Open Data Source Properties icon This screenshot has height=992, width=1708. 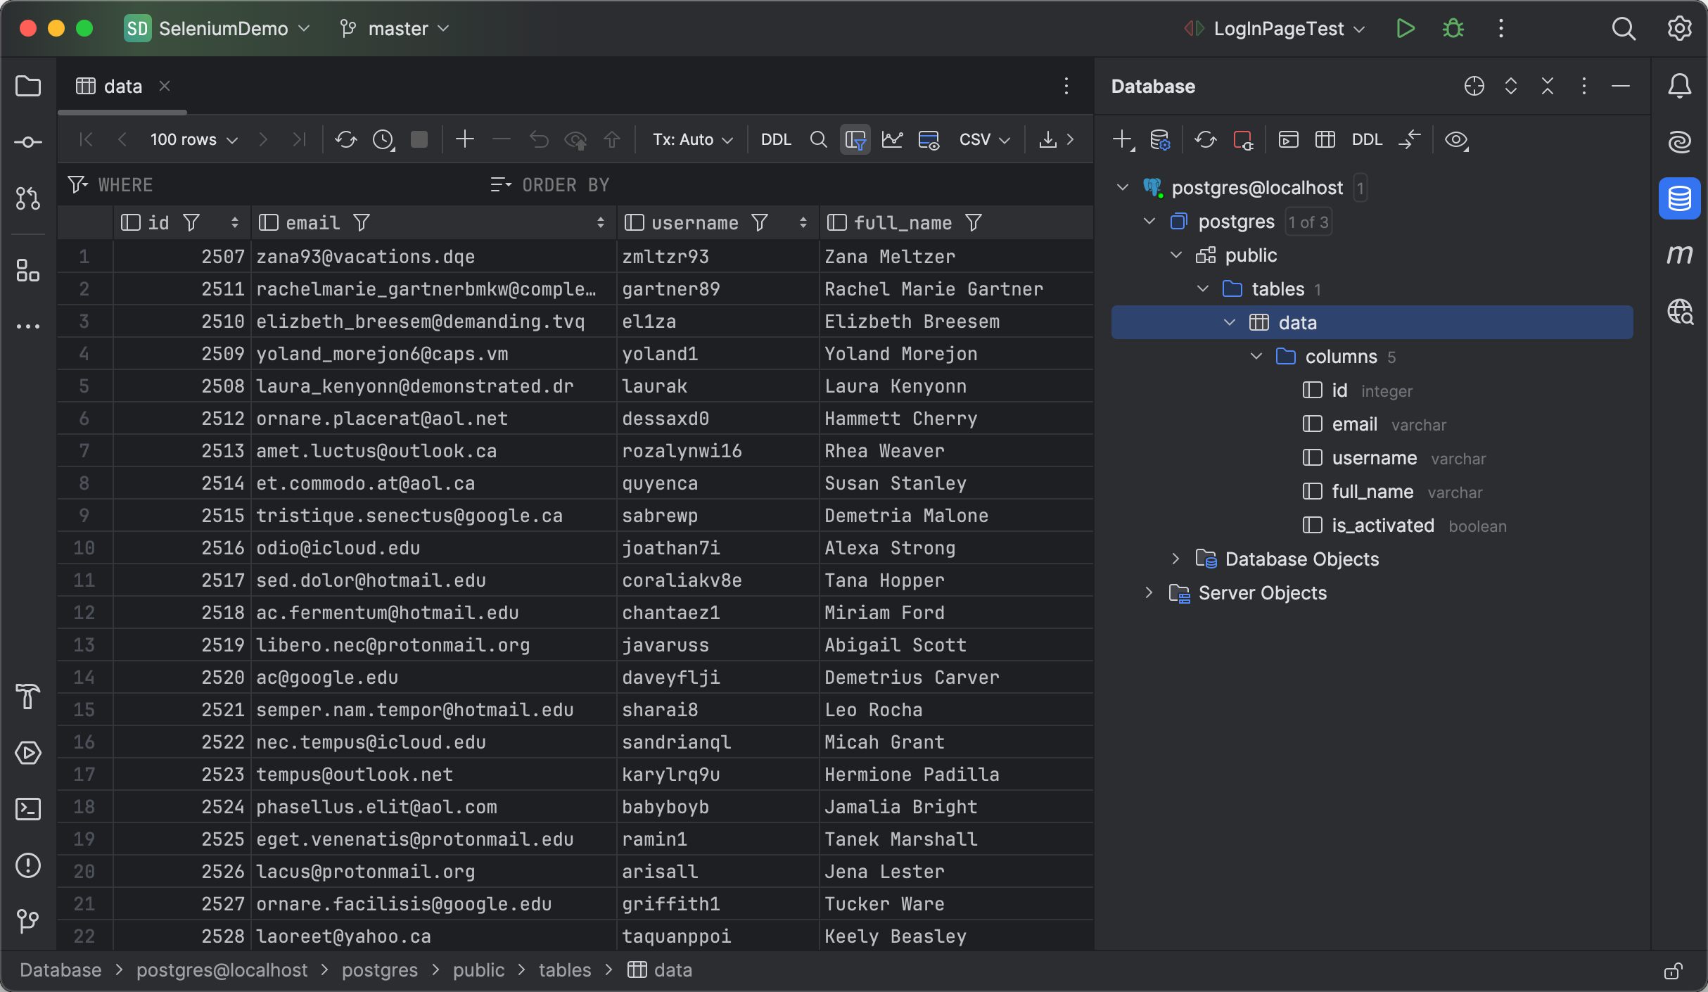point(1159,139)
